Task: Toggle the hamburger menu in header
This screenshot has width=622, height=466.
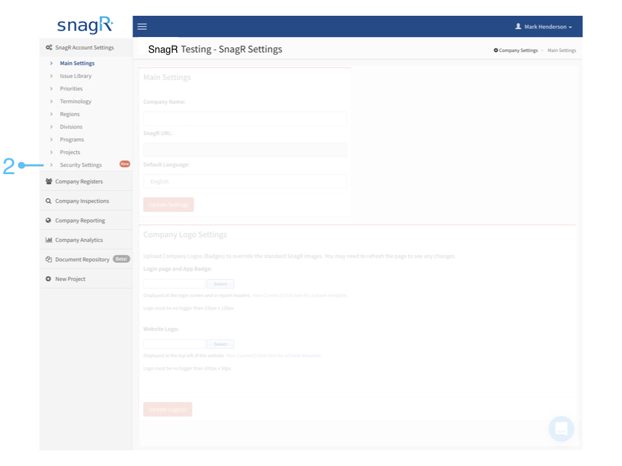Action: (x=142, y=27)
